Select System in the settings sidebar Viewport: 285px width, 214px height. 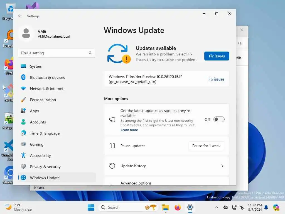[57, 66]
